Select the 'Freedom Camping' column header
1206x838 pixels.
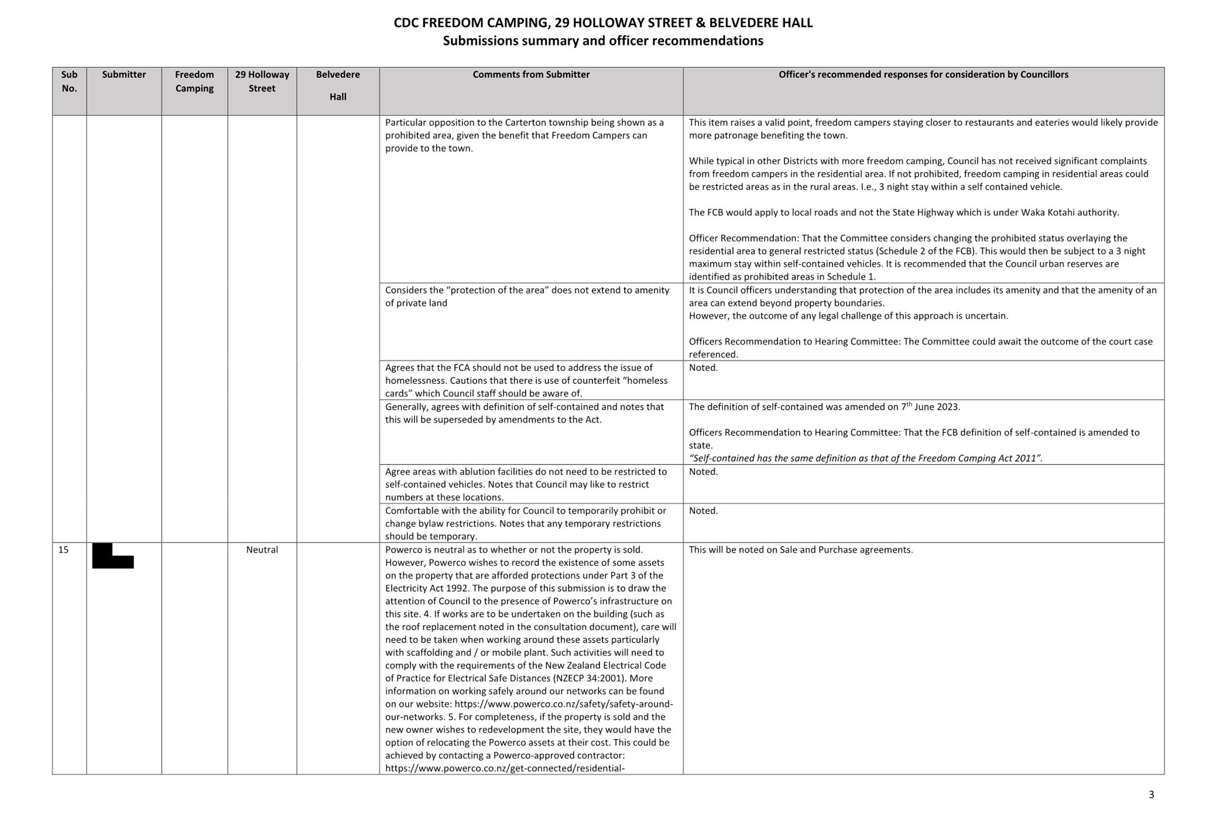[x=194, y=81]
